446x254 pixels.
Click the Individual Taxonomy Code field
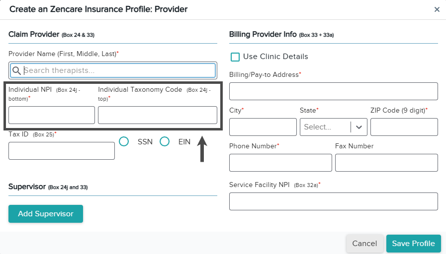pyautogui.click(x=158, y=115)
